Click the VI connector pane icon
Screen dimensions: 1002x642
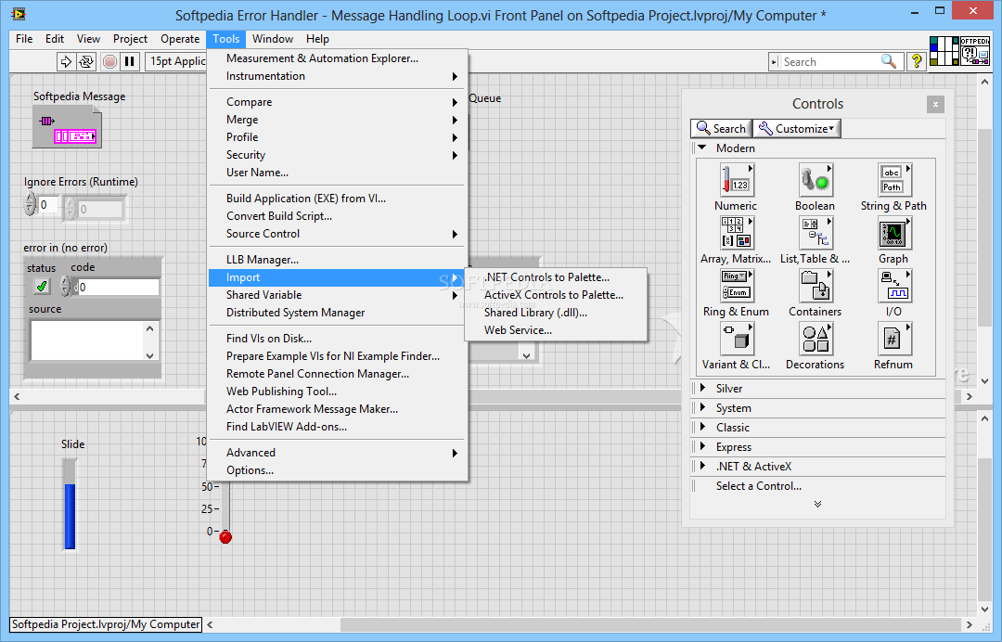[x=944, y=51]
